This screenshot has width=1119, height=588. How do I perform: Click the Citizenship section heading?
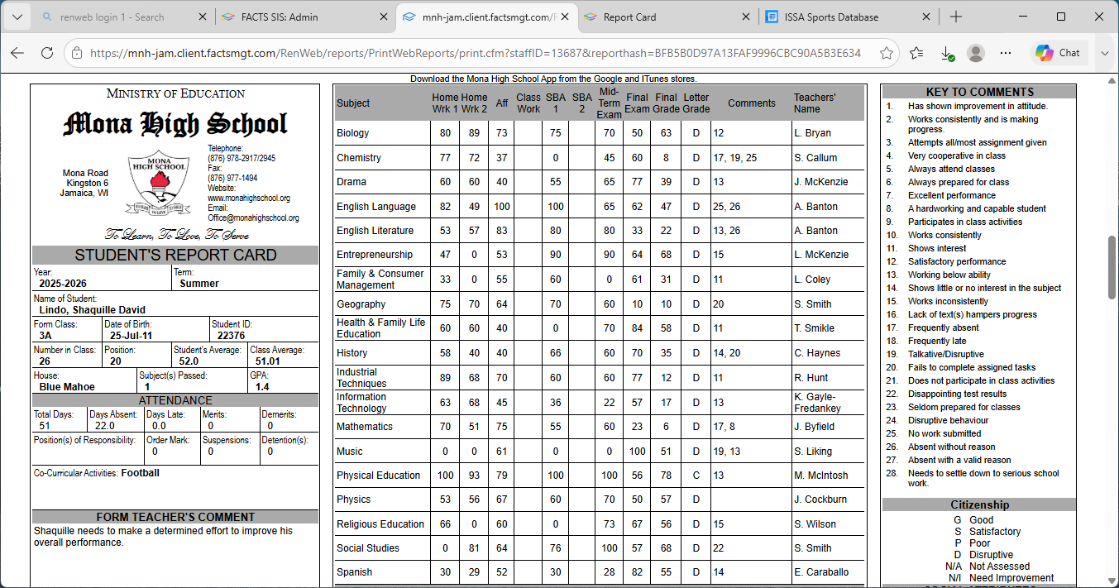(979, 504)
